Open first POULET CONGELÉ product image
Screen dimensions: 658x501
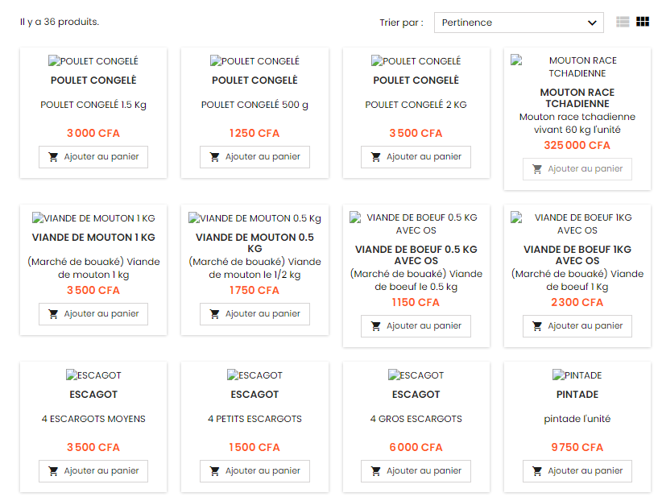93,61
